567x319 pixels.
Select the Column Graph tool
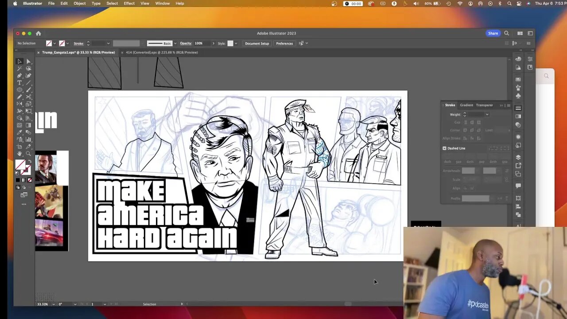click(28, 140)
